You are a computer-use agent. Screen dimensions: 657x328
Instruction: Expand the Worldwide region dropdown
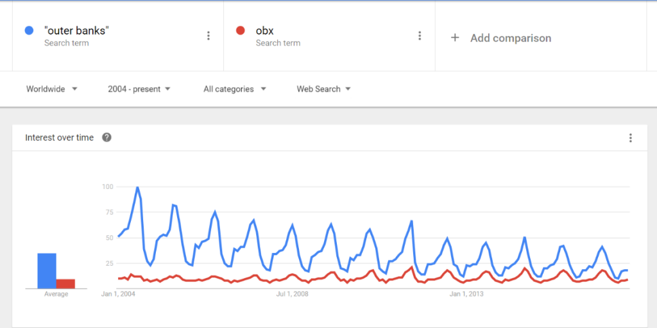[x=51, y=89]
